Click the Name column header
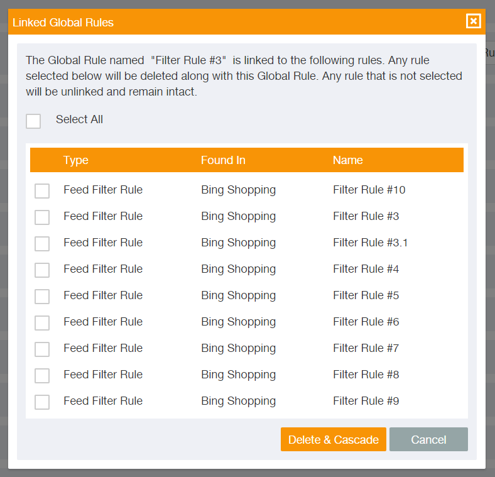 point(347,160)
